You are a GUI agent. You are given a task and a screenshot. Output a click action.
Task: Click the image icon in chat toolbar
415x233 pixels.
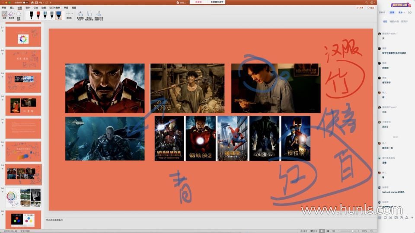(x=396, y=217)
